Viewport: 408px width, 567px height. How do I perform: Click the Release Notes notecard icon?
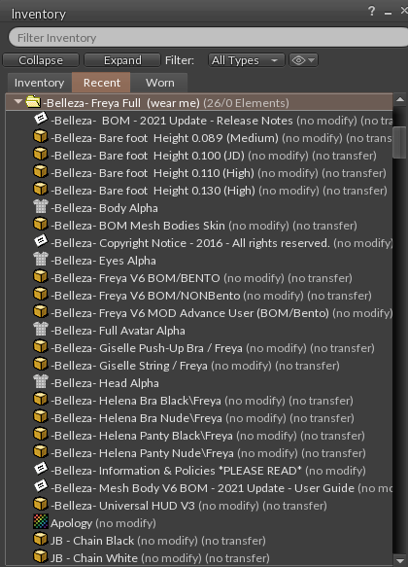(41, 119)
